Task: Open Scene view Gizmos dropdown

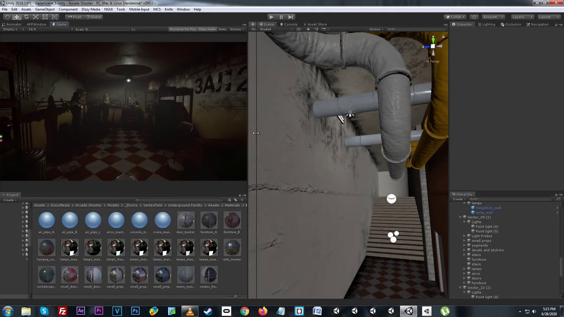Action: tap(377, 29)
